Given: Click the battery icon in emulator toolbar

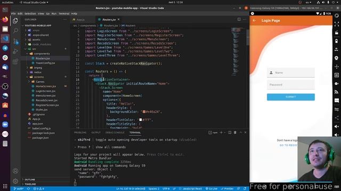Looking at the screenshot, I should (337, 41).
